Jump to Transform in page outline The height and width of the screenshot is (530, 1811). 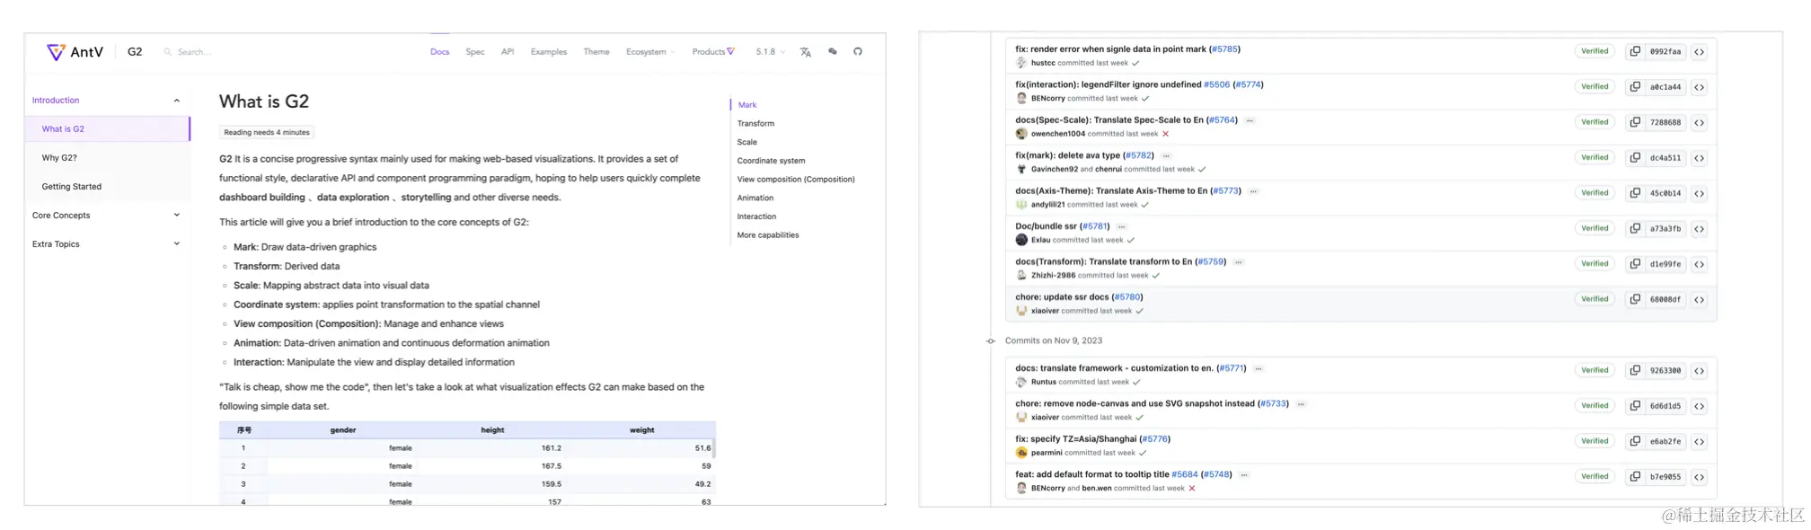coord(755,124)
